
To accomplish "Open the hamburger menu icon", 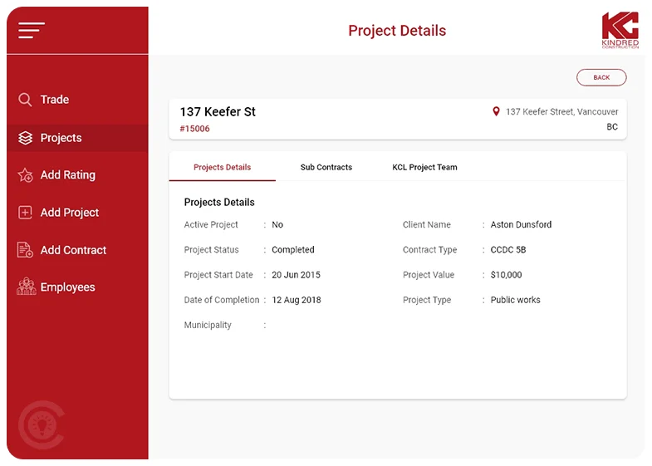I will (x=32, y=30).
